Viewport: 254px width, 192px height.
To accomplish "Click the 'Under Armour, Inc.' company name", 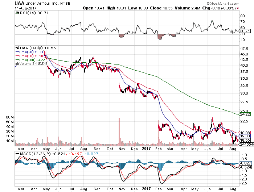I will pyautogui.click(x=42, y=3).
